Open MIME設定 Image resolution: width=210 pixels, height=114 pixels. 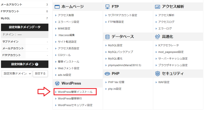pos(64,29)
